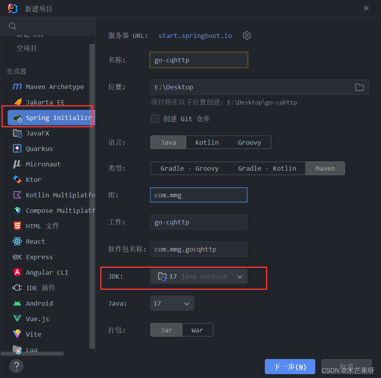The image size is (381, 378).
Task: Browse location with the folder icon
Action: point(359,87)
